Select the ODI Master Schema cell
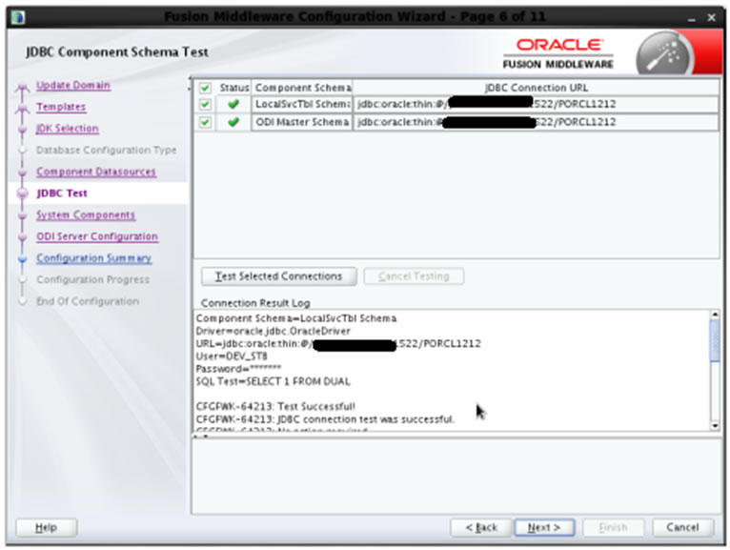 point(302,122)
